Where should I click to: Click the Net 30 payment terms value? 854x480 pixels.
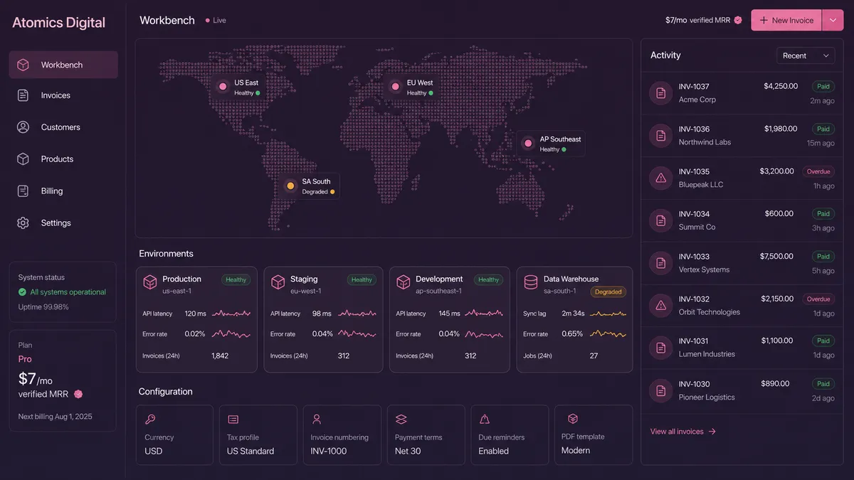click(x=408, y=451)
